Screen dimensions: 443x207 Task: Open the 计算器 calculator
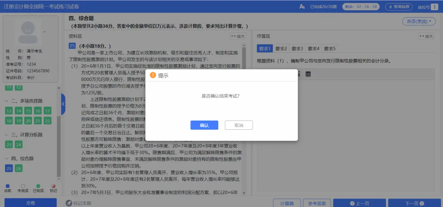click(x=287, y=203)
